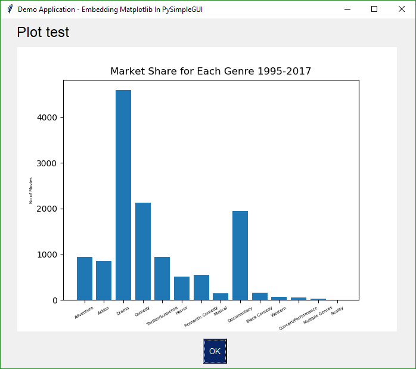The width and height of the screenshot is (416, 369).
Task: Click the Documentary bar in chart
Action: (240, 256)
